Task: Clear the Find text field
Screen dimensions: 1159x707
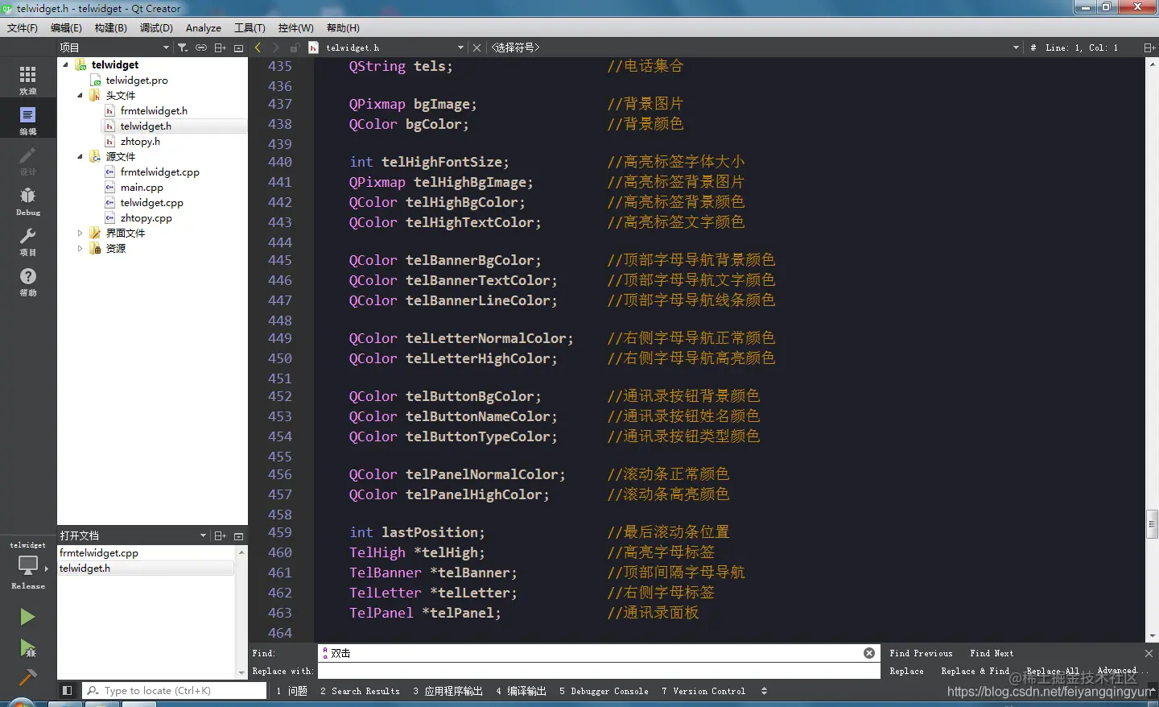Action: tap(869, 653)
